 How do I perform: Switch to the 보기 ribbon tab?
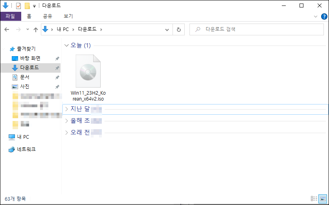point(68,16)
